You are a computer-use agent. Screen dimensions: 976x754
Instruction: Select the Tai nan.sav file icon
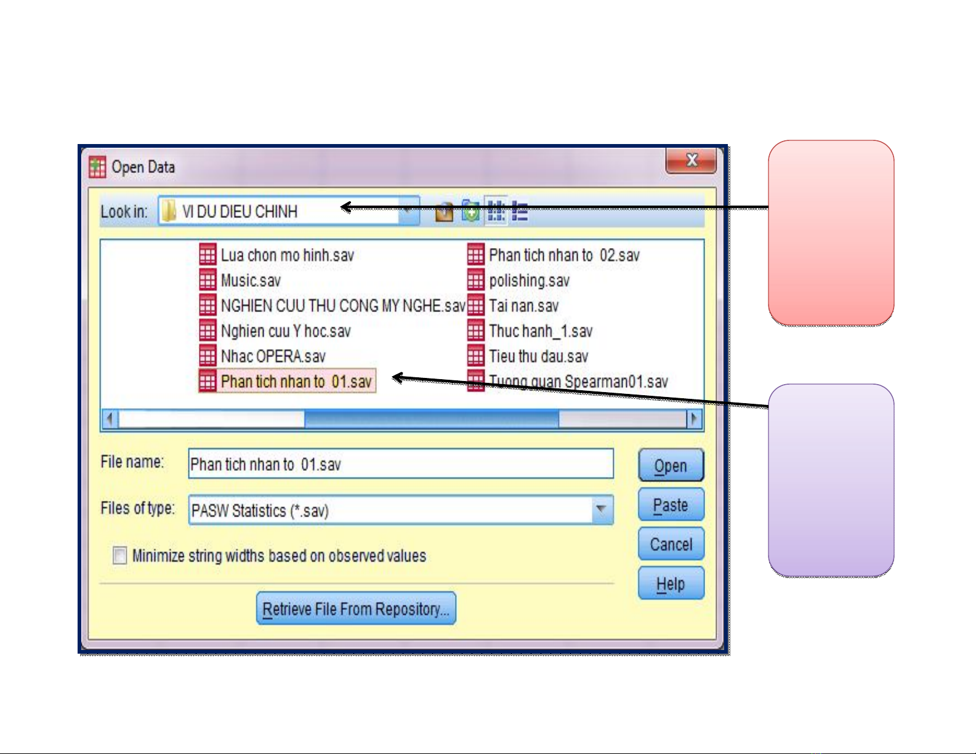(476, 306)
